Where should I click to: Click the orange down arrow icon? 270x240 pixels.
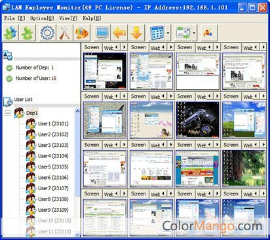tap(136, 33)
